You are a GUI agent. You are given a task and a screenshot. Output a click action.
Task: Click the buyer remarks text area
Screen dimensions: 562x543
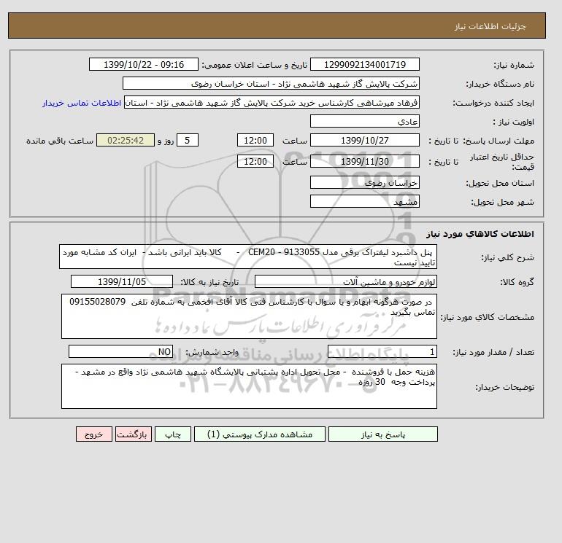(x=249, y=386)
